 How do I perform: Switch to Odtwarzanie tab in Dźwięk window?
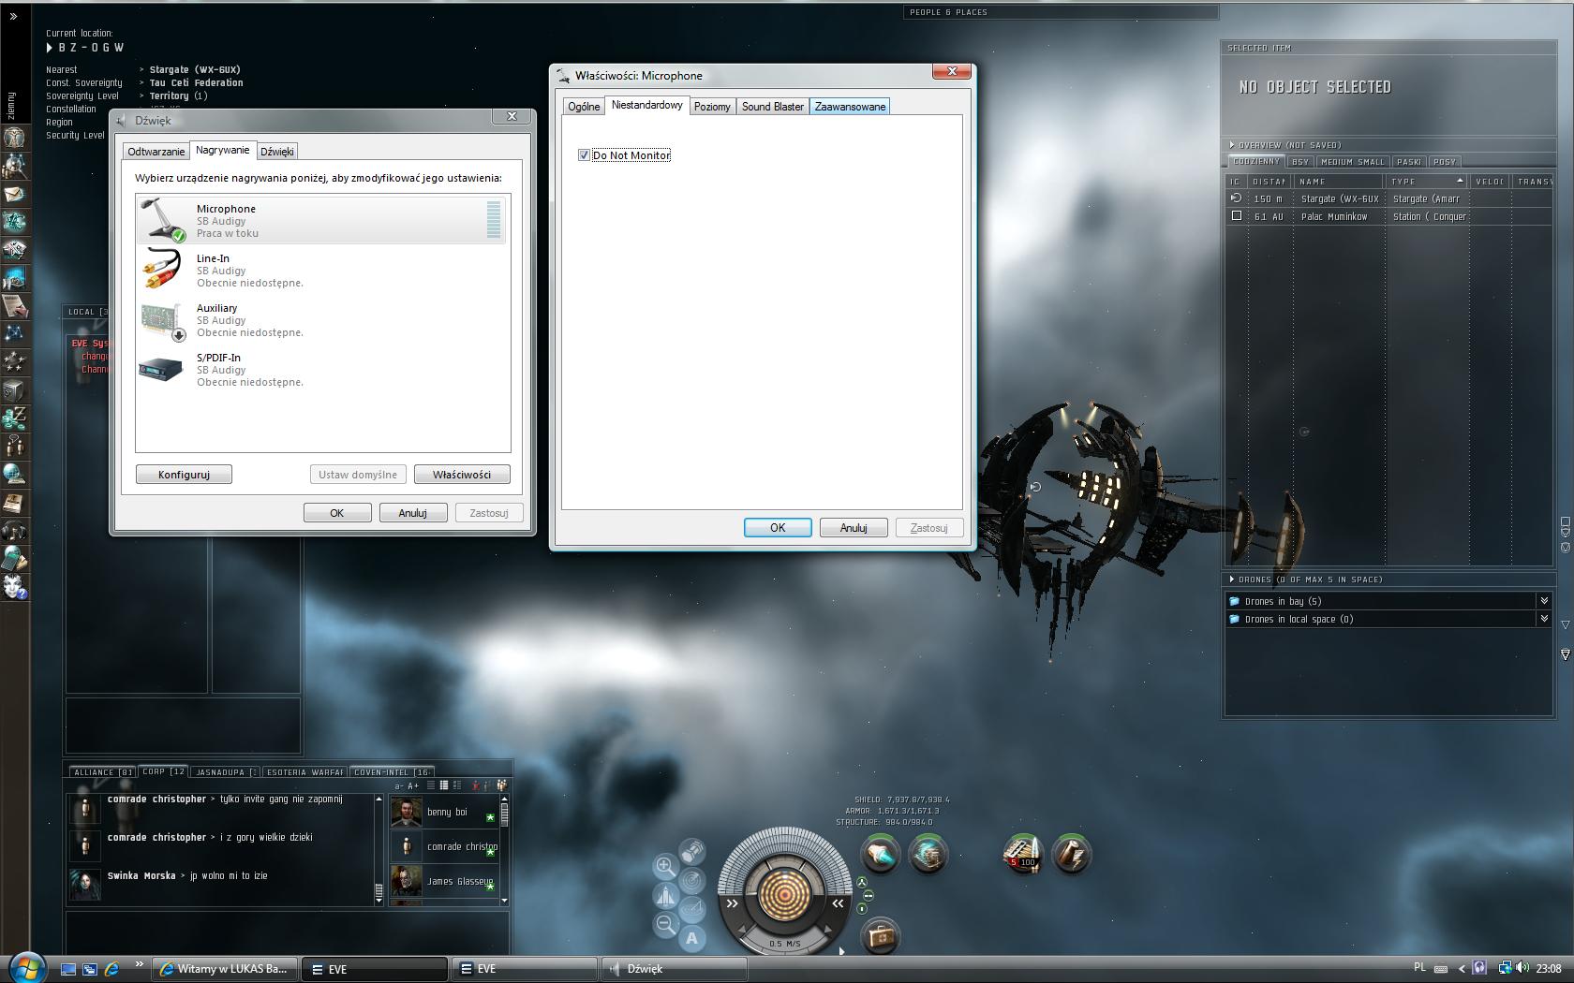(x=156, y=152)
